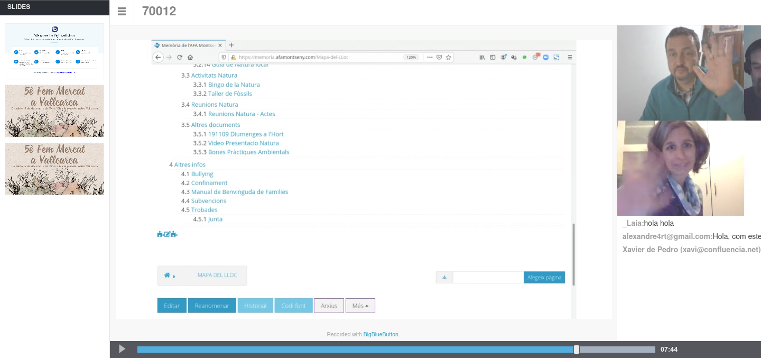Image resolution: width=761 pixels, height=358 pixels.
Task: Click the structure icon beside the page input
Action: 444,278
